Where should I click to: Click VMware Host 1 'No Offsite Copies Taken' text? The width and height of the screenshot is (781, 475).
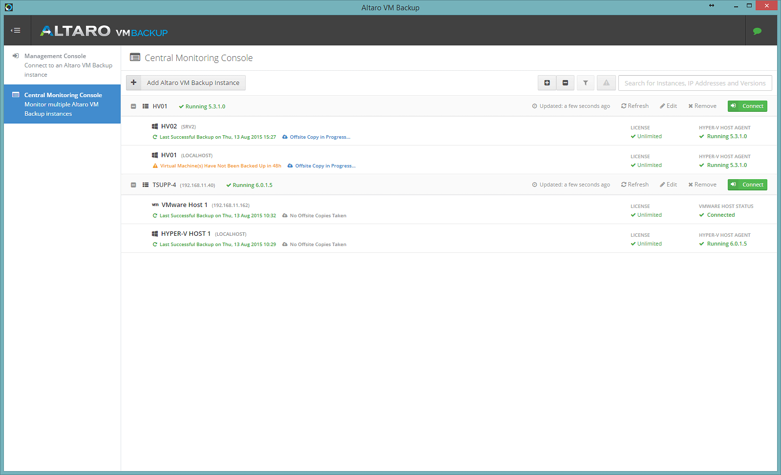pyautogui.click(x=318, y=216)
